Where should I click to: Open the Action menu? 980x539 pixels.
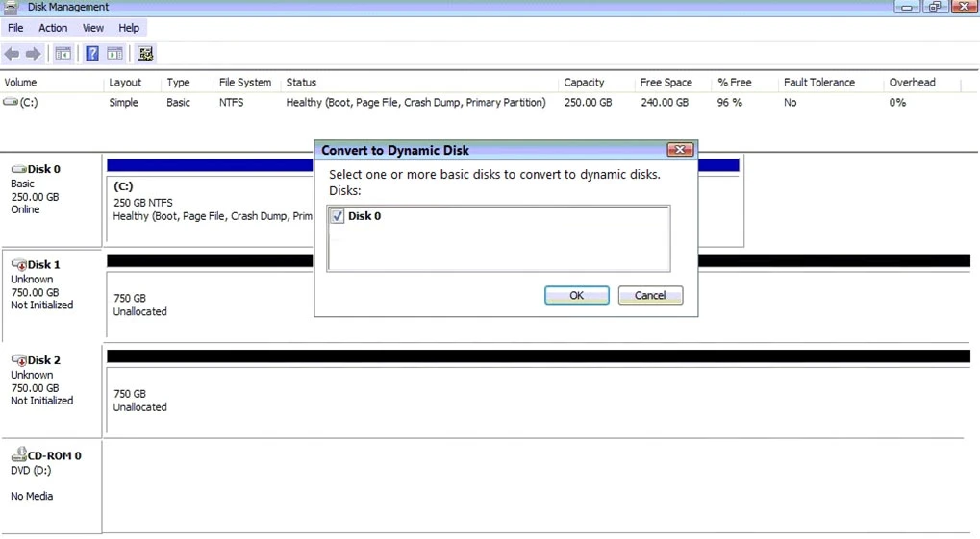(x=53, y=28)
